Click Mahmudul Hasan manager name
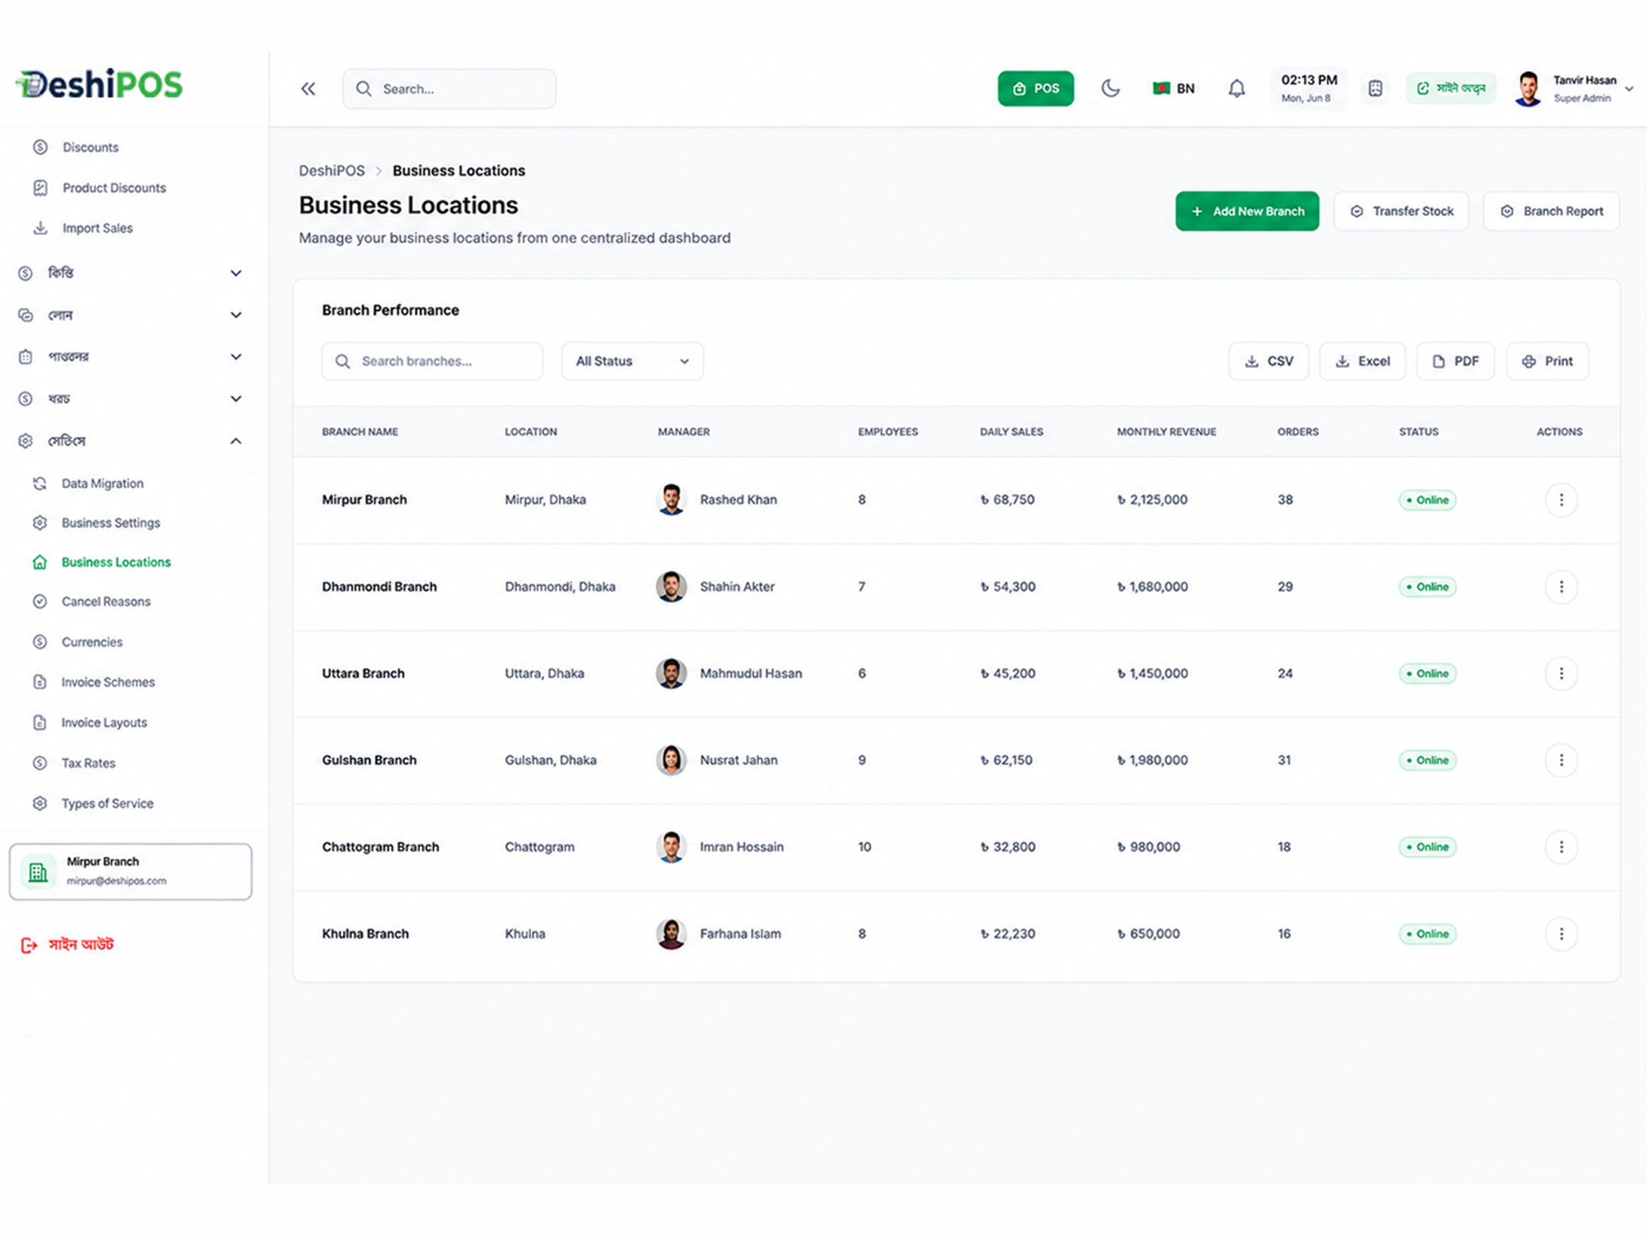1647x1239 pixels. (750, 674)
